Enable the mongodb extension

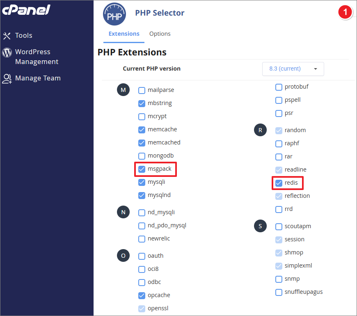point(142,156)
